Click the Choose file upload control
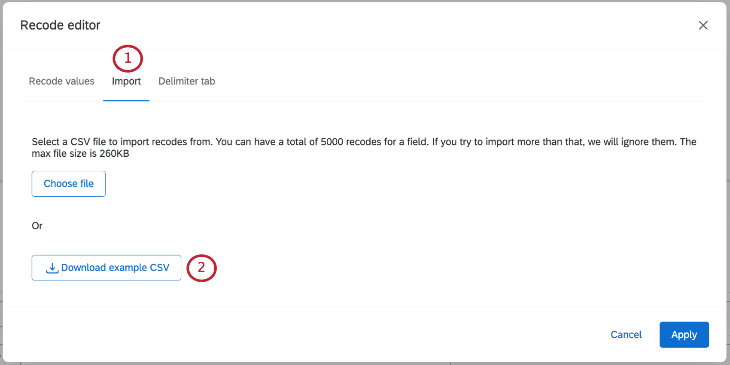This screenshot has width=730, height=365. [x=68, y=183]
